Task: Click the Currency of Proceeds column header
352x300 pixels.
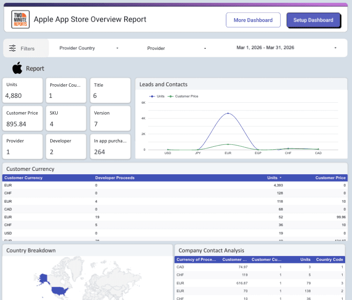Action: (x=196, y=259)
